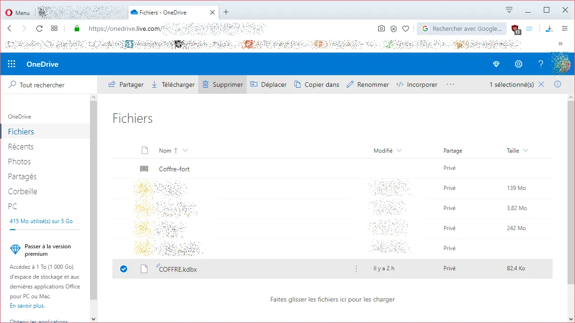Expand the Nom column sort dropdown
This screenshot has height=323, width=575.
click(186, 150)
